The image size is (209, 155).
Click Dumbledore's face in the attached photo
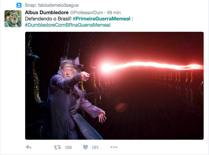[68, 73]
